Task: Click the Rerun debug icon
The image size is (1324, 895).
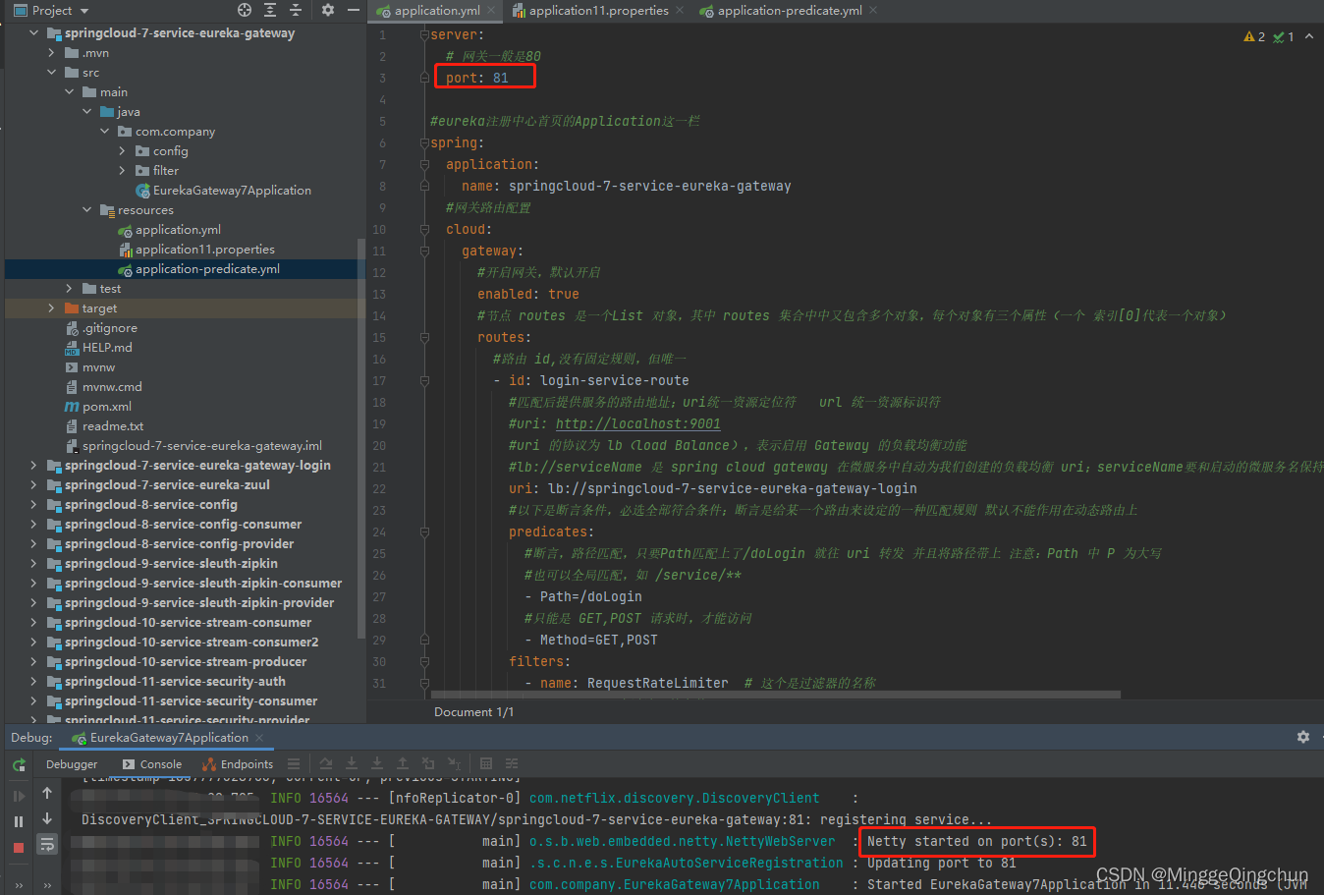Action: (x=19, y=765)
